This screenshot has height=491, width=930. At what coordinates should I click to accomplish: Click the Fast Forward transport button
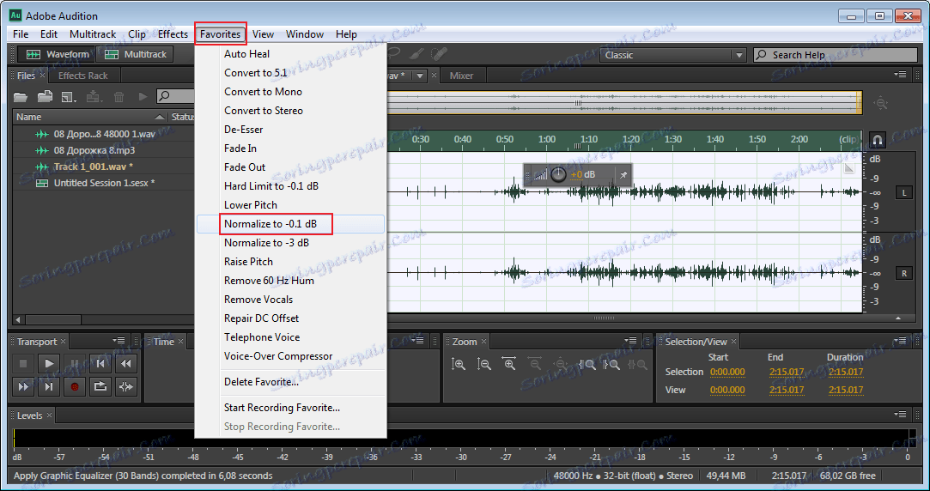coord(23,386)
